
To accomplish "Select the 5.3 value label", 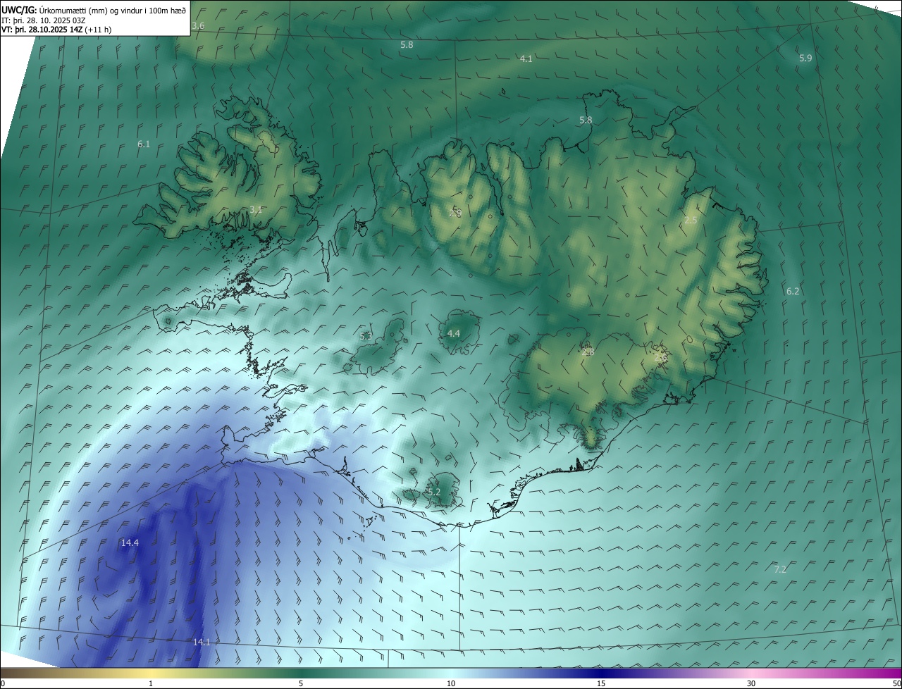I will tap(366, 337).
